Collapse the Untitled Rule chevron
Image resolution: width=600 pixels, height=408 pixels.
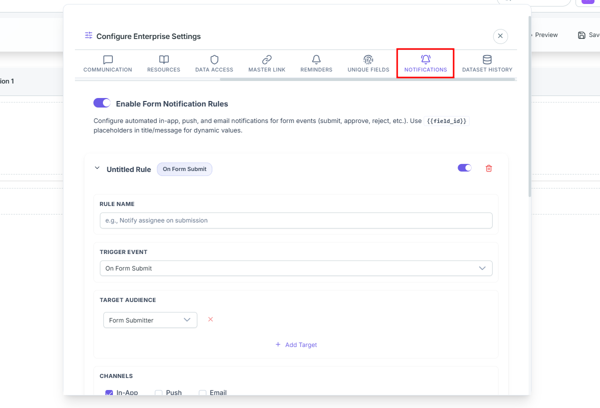point(97,168)
